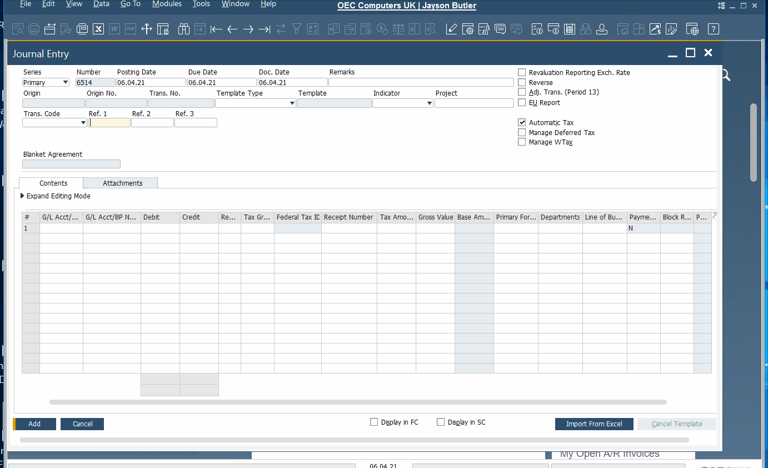Viewport: 768px width, 468px height.
Task: Open the Series dropdown
Action: [x=66, y=83]
